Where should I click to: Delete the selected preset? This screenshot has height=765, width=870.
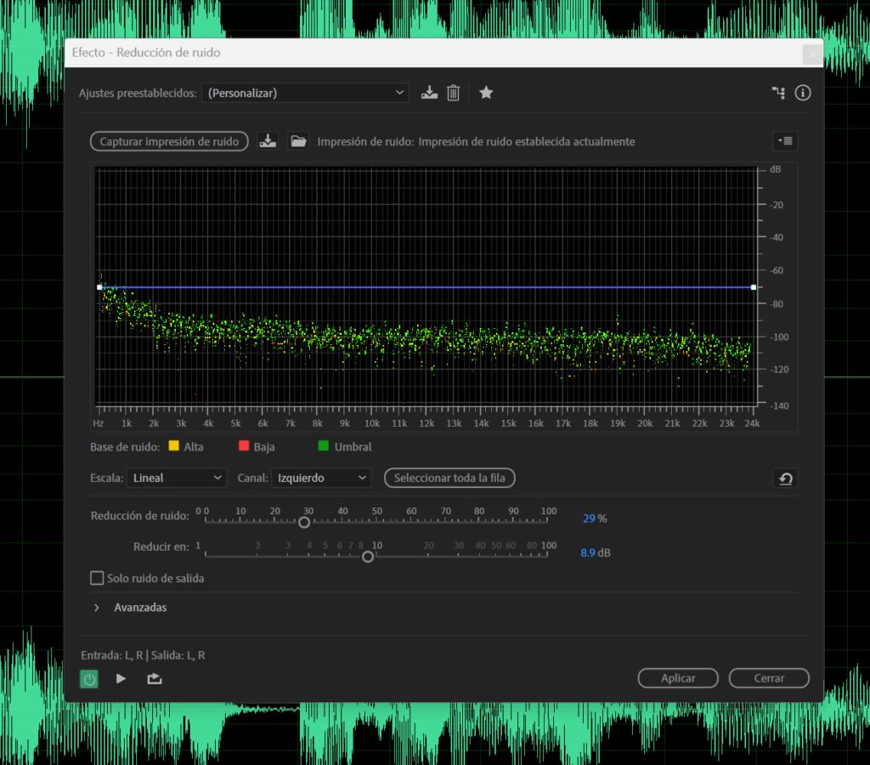click(454, 93)
